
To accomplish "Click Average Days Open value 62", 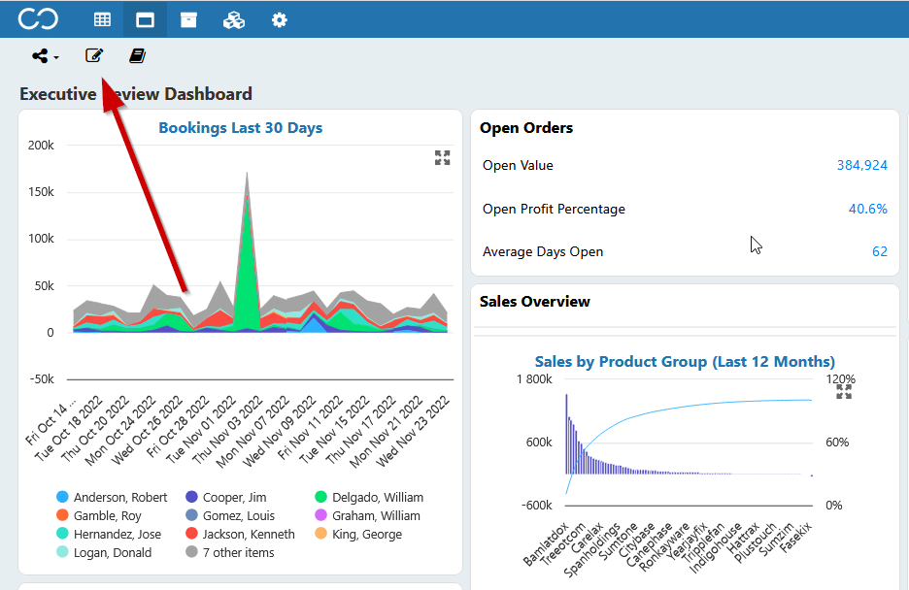I will (x=880, y=251).
